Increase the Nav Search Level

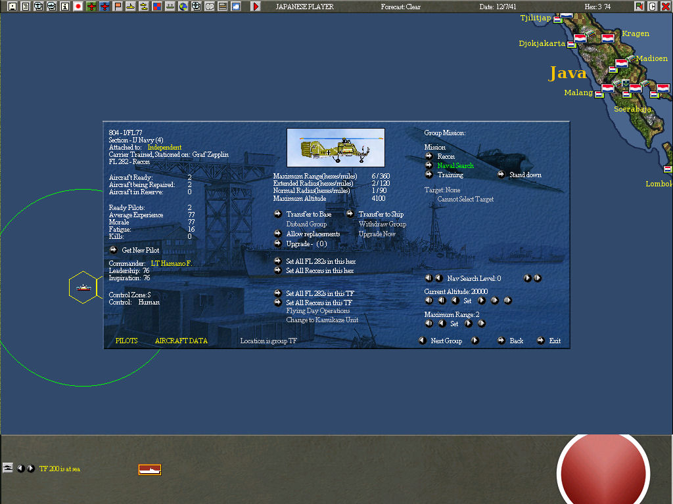(x=527, y=278)
